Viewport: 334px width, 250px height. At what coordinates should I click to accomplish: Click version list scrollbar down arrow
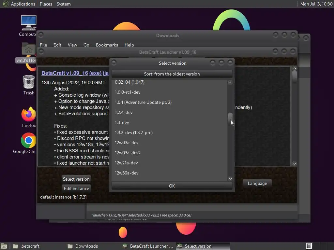point(230,179)
